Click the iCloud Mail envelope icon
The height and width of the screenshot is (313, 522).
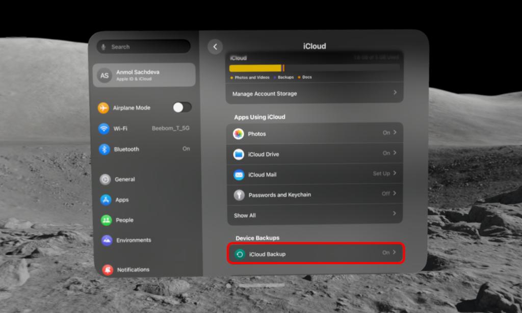(x=239, y=174)
